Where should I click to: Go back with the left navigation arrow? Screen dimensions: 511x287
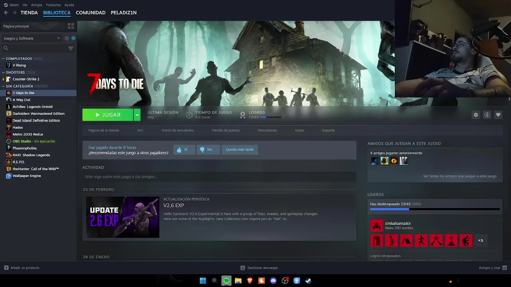tap(6, 13)
